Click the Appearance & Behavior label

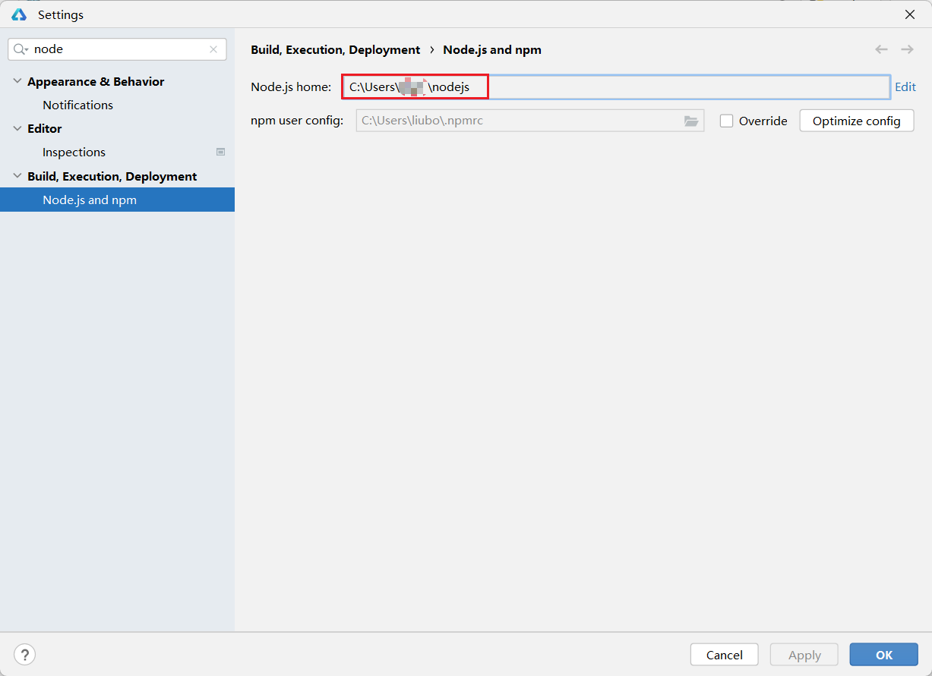point(96,81)
